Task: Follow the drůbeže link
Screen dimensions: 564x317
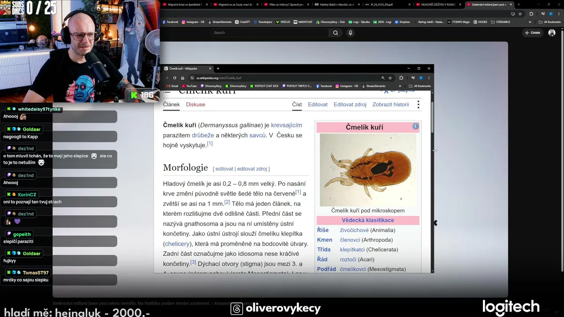Action: click(x=203, y=135)
